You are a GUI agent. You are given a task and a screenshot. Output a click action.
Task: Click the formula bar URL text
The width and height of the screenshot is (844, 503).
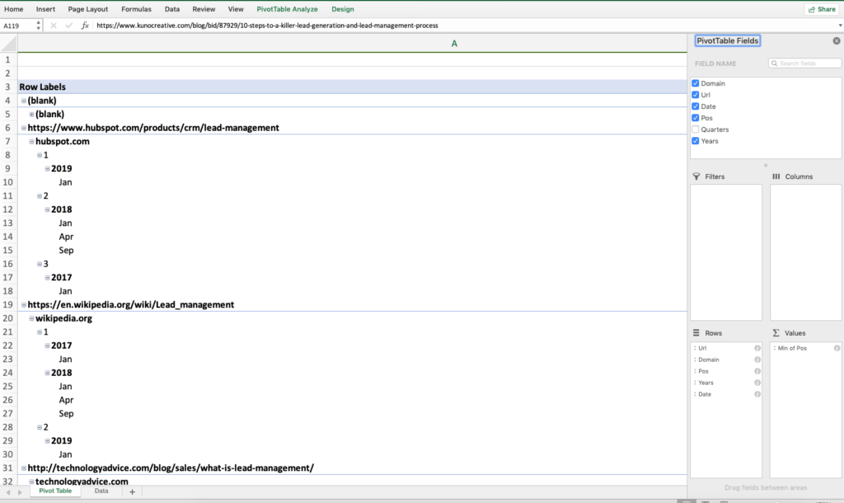267,26
